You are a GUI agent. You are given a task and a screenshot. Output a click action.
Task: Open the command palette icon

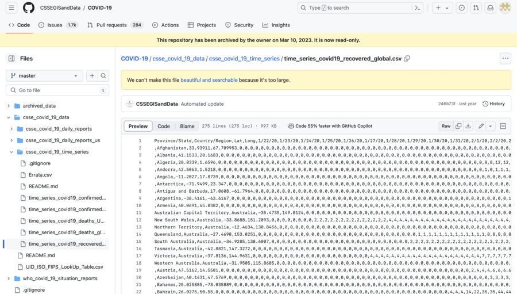pyautogui.click(x=418, y=7)
